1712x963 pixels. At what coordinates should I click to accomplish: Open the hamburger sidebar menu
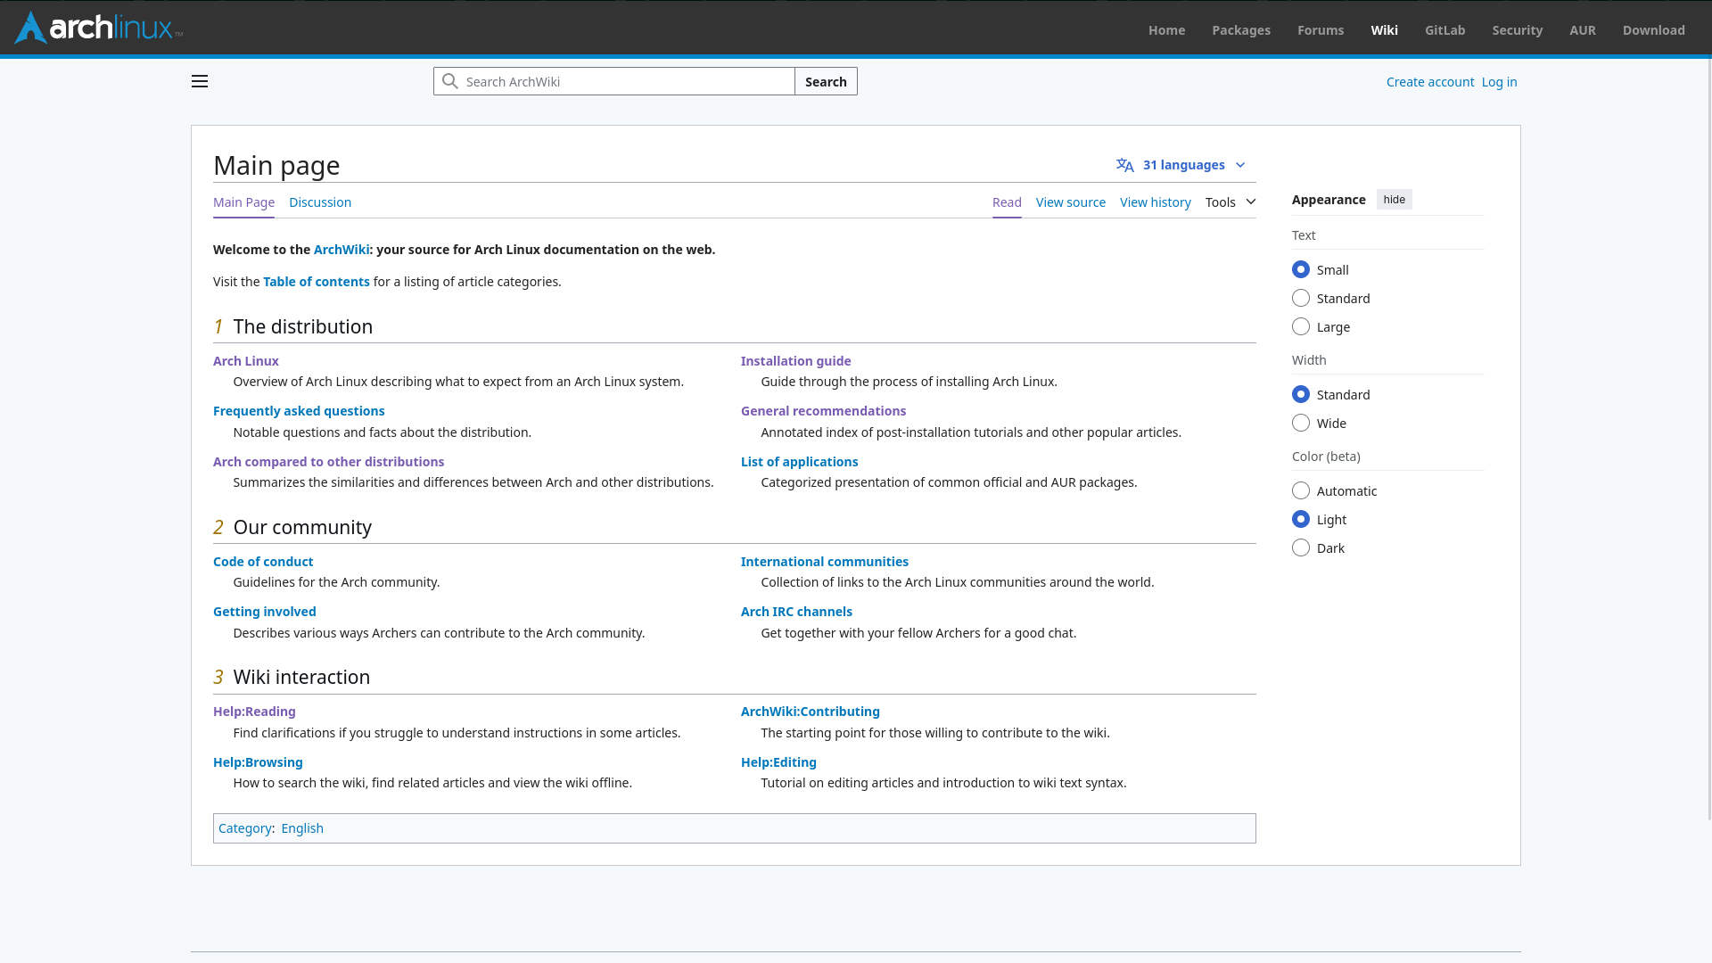[200, 81]
